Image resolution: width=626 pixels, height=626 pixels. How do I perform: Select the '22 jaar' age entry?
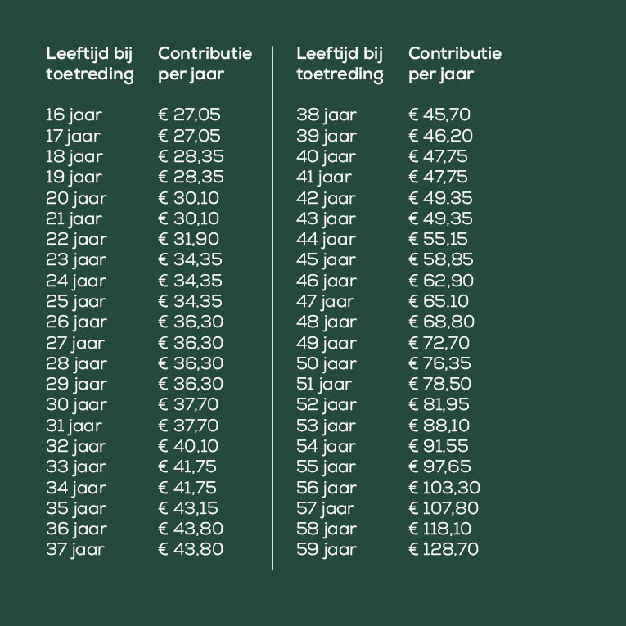click(76, 240)
